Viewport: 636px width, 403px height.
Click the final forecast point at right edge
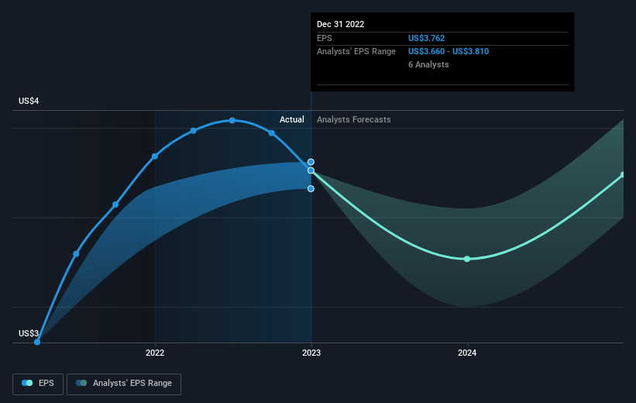point(623,174)
